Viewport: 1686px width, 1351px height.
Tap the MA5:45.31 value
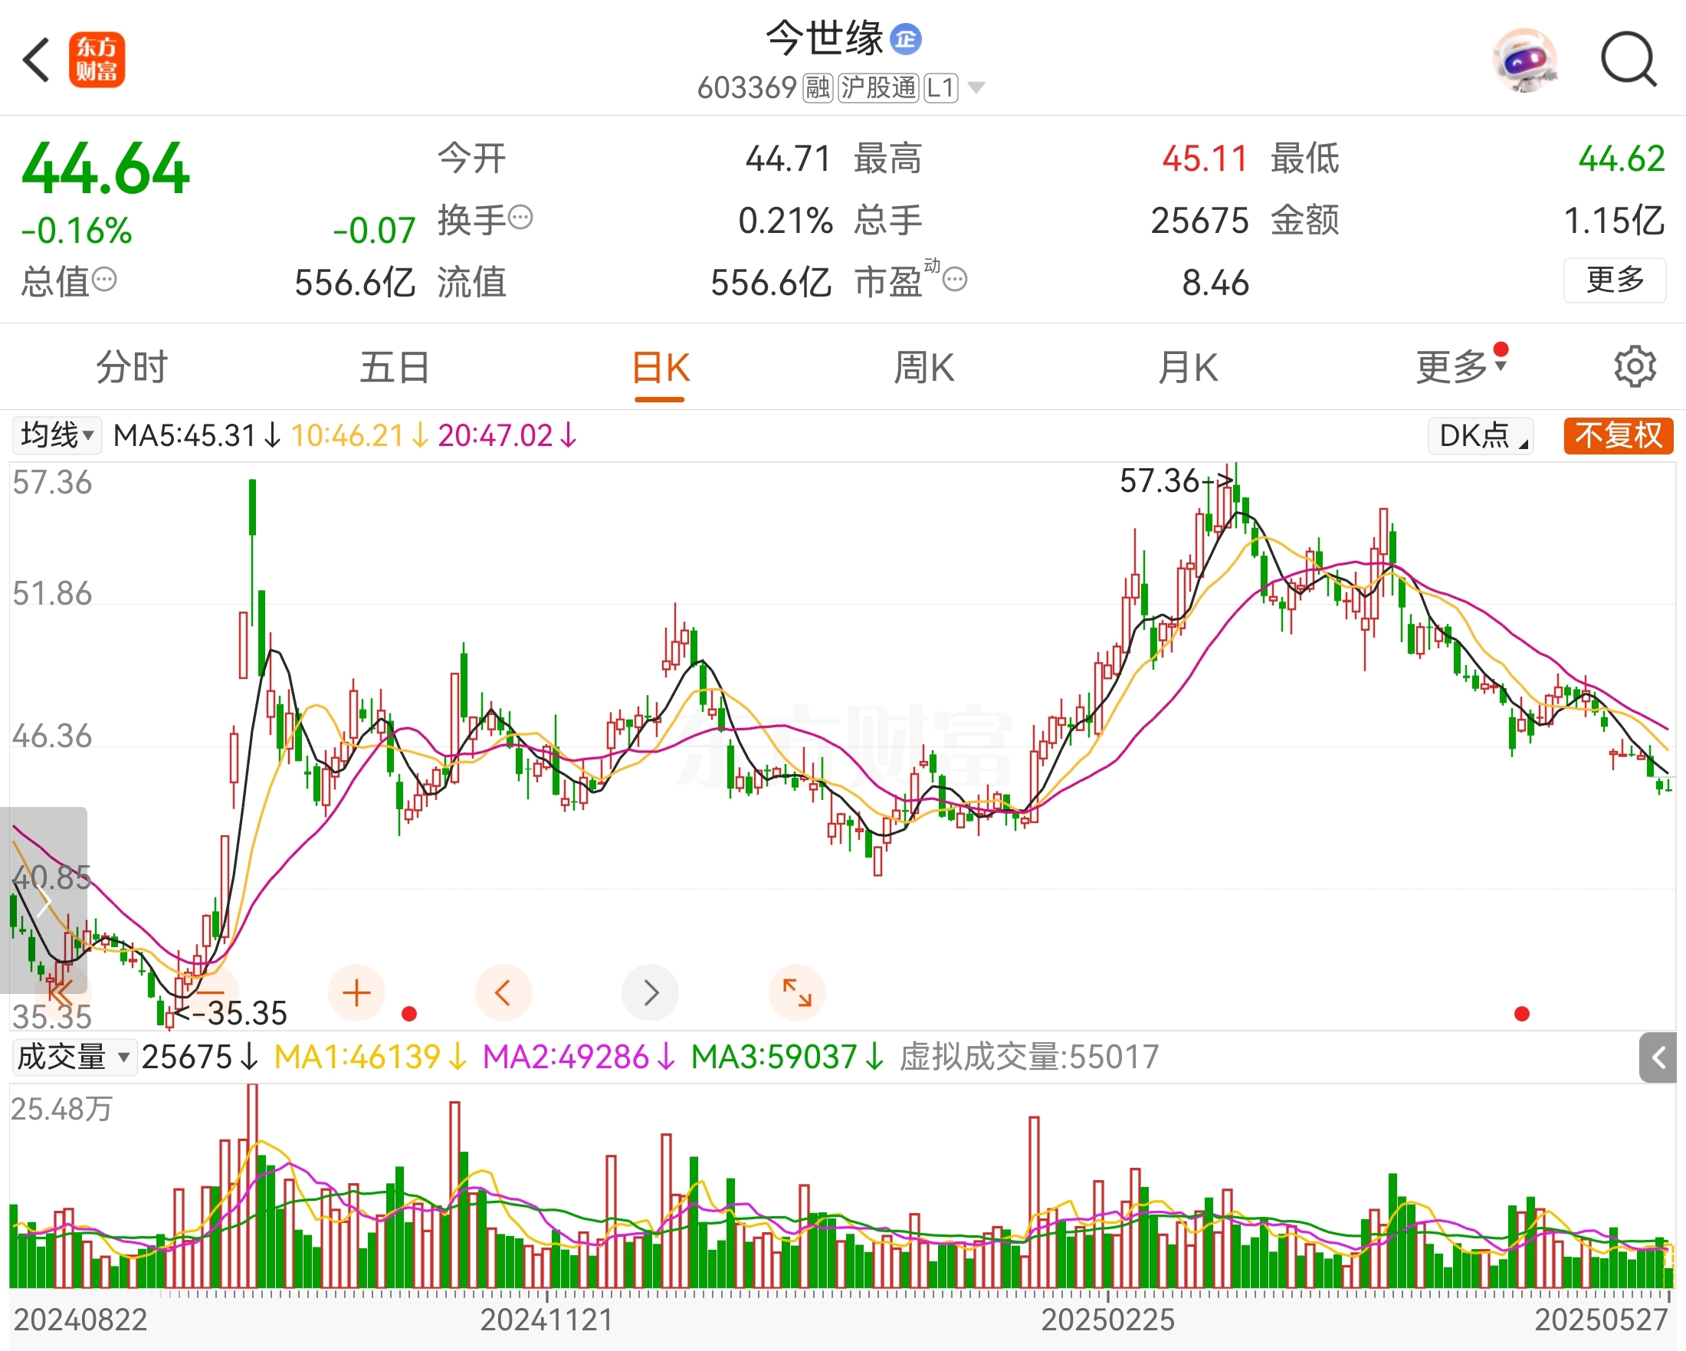point(196,435)
